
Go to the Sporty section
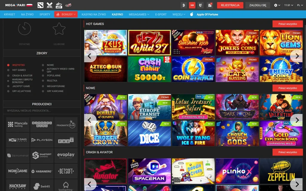click(45, 14)
